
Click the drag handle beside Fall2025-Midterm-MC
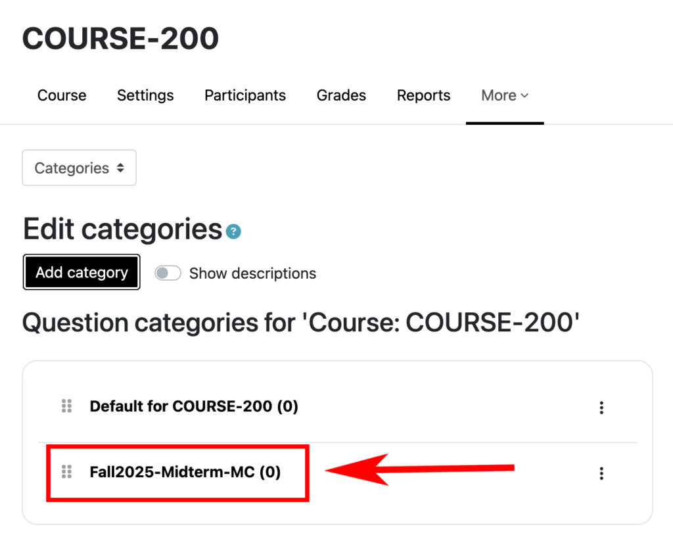tap(66, 472)
